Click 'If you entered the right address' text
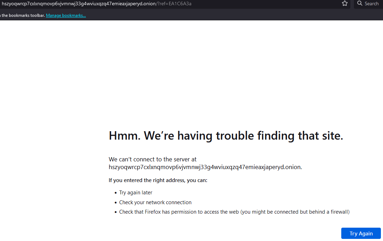383x241 pixels. 158,180
